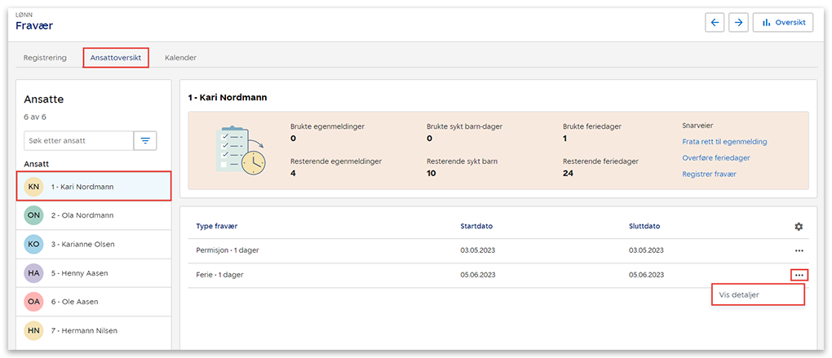Click the Registrer fravær shortcut link
This screenshot has height=358, width=832.
click(709, 174)
